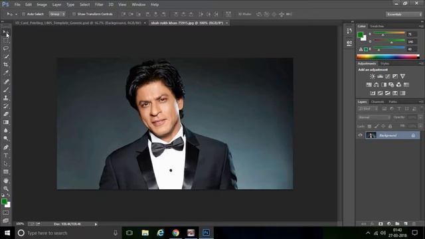Select the Eraser tool

(x=6, y=114)
